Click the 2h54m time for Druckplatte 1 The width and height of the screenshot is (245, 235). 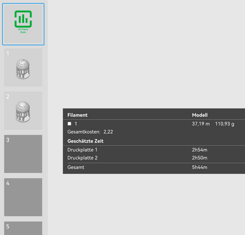(200, 150)
